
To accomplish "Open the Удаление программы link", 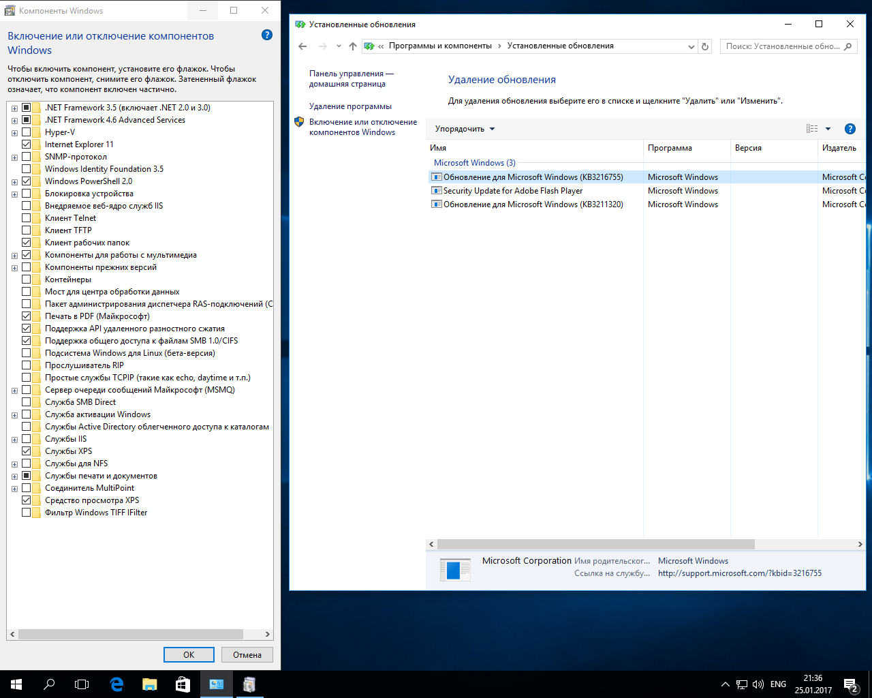I will (x=350, y=106).
